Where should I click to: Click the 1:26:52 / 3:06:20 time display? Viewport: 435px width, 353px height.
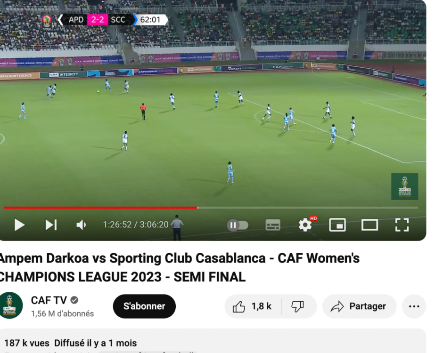coord(136,225)
